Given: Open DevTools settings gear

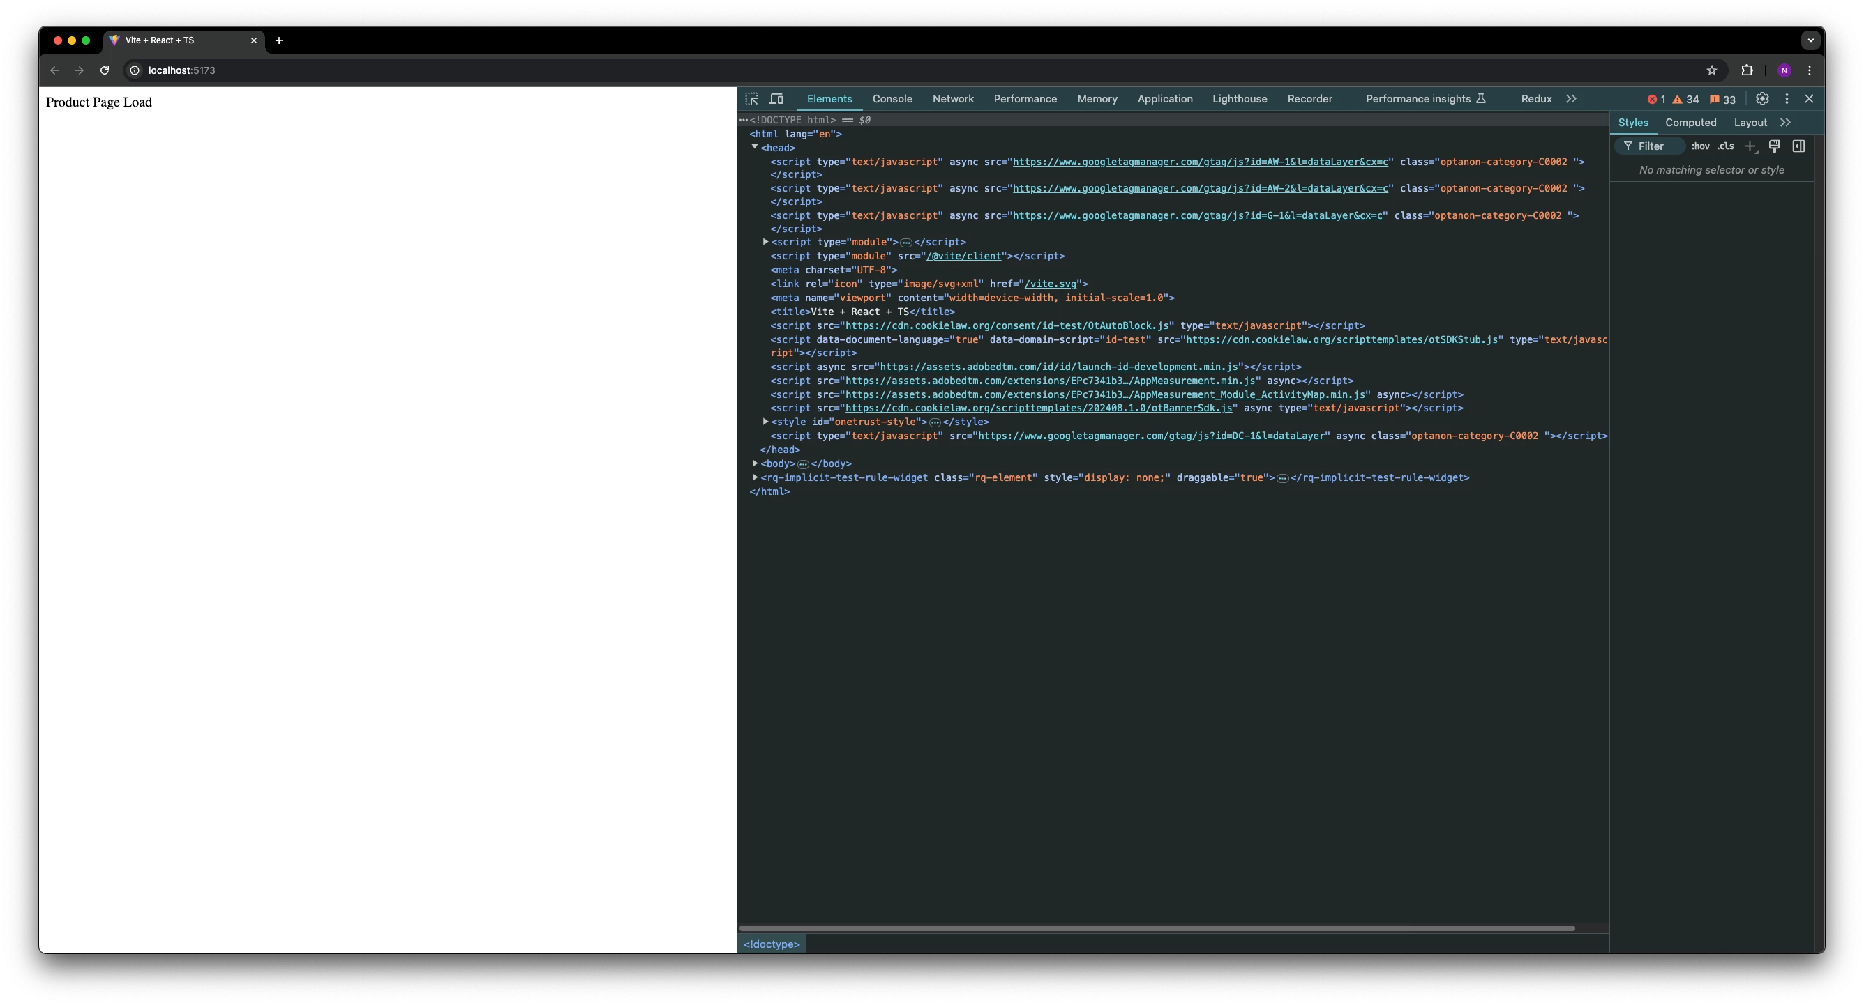Looking at the screenshot, I should point(1762,99).
